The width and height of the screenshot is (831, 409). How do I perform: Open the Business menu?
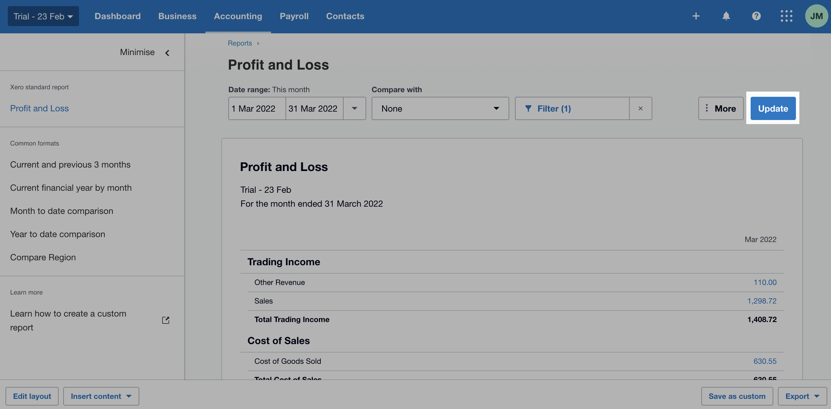coord(177,16)
